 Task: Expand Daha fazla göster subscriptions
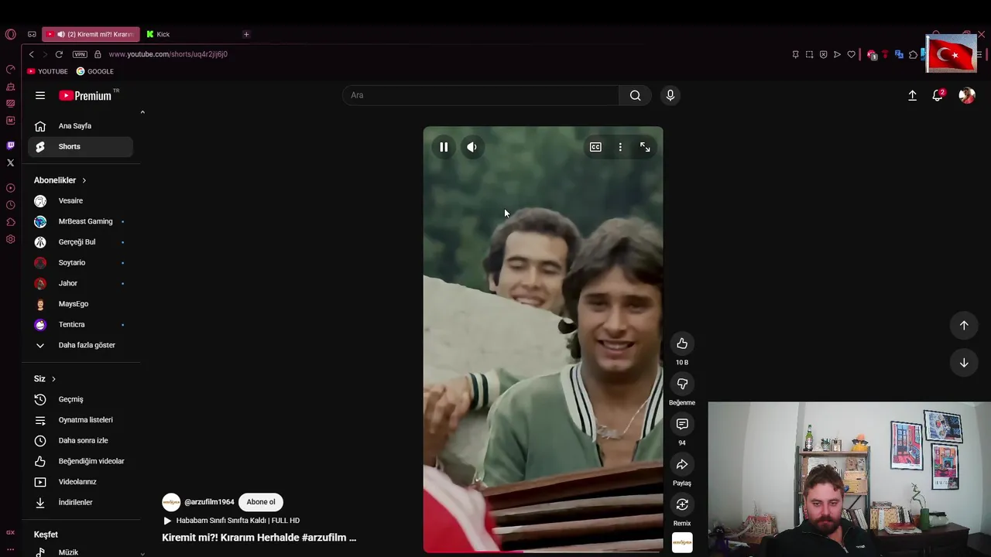81,345
